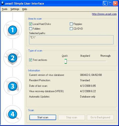Set scan type to Standard label
This screenshot has width=119, height=126.
click(85, 56)
